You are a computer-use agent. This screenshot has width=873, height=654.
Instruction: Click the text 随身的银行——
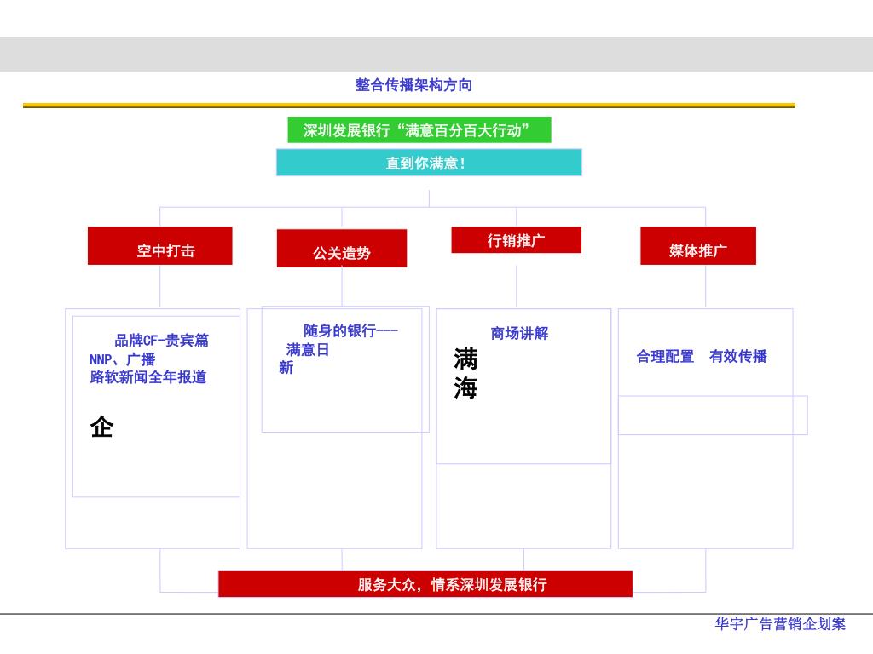[x=350, y=330]
